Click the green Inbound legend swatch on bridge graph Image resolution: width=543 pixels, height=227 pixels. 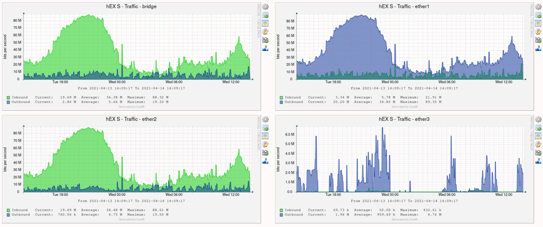[8, 98]
